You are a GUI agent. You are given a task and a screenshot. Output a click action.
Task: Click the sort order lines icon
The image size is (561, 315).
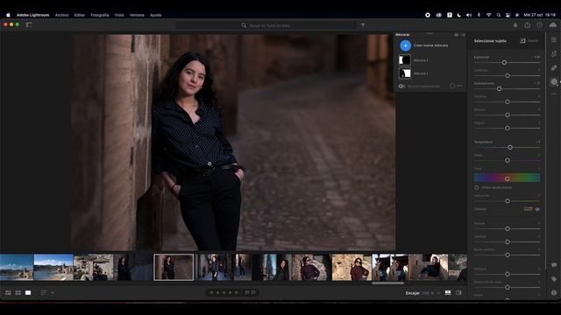[44, 293]
